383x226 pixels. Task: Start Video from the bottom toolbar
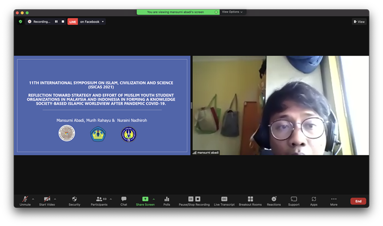click(46, 200)
